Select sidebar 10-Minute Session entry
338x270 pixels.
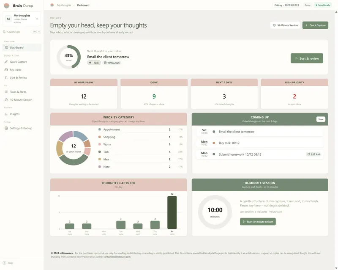coord(22,100)
